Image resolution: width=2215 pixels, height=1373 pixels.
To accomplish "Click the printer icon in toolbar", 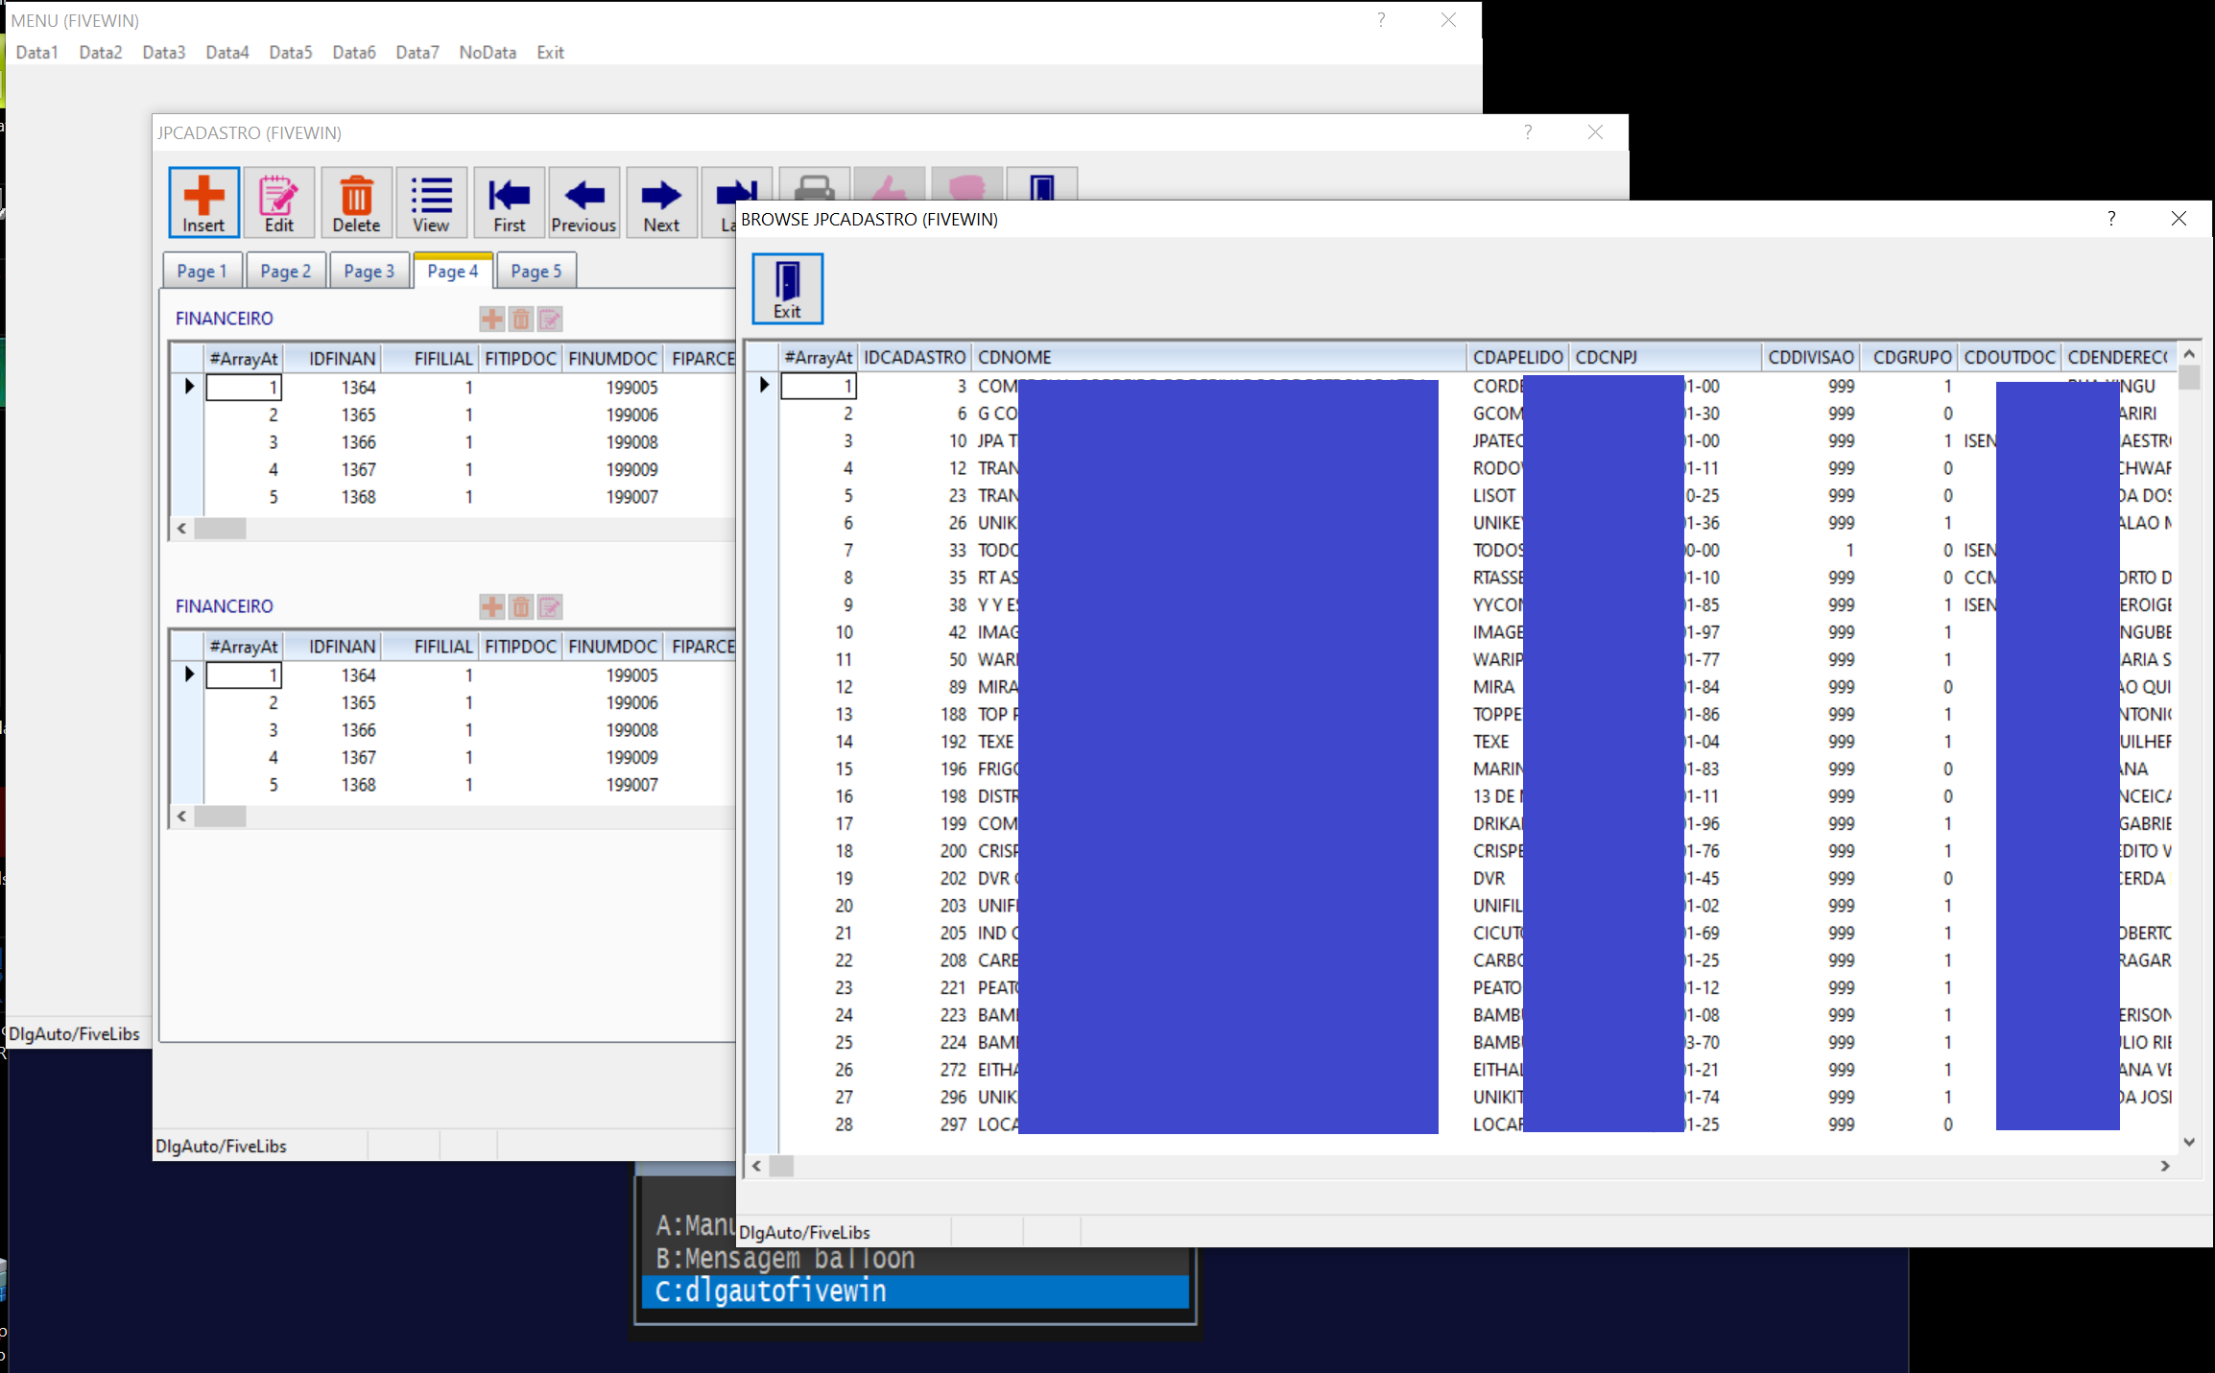I will coord(814,185).
